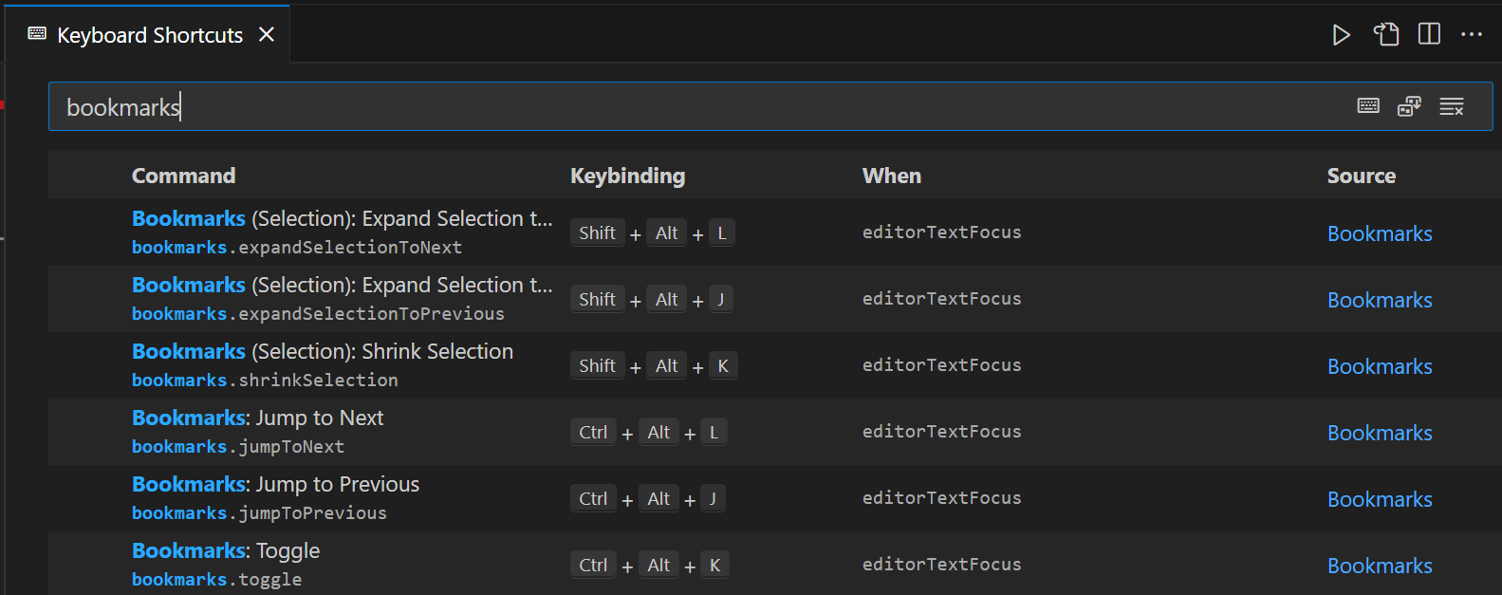Open Bookmarks source link for Jump to Next
The height and width of the screenshot is (595, 1502).
[x=1380, y=433]
